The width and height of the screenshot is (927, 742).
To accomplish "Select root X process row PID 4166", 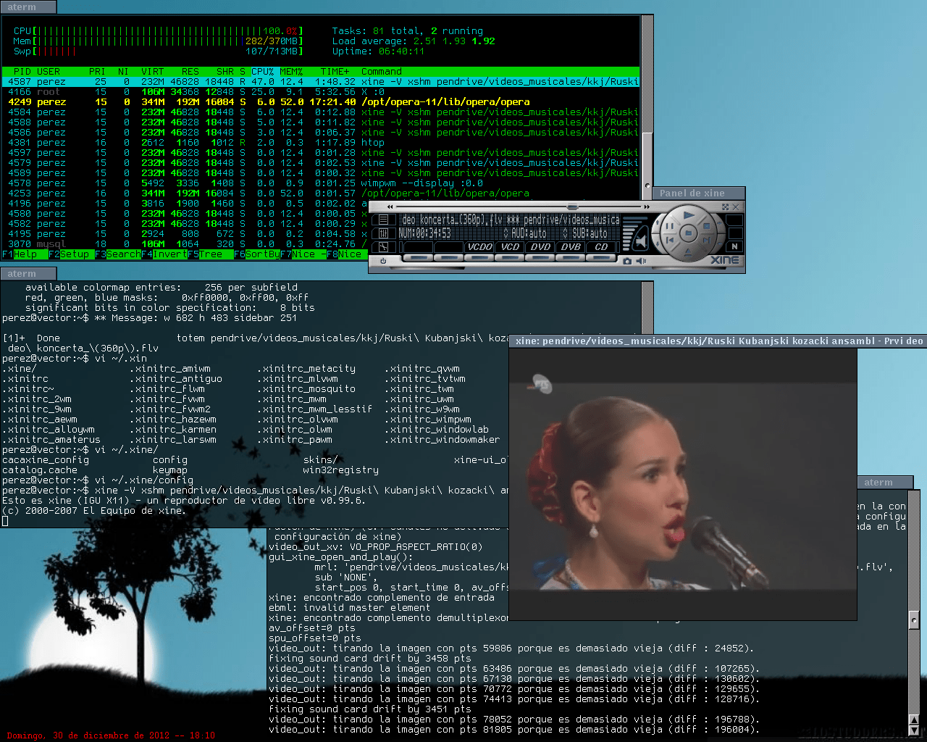I will [x=321, y=92].
